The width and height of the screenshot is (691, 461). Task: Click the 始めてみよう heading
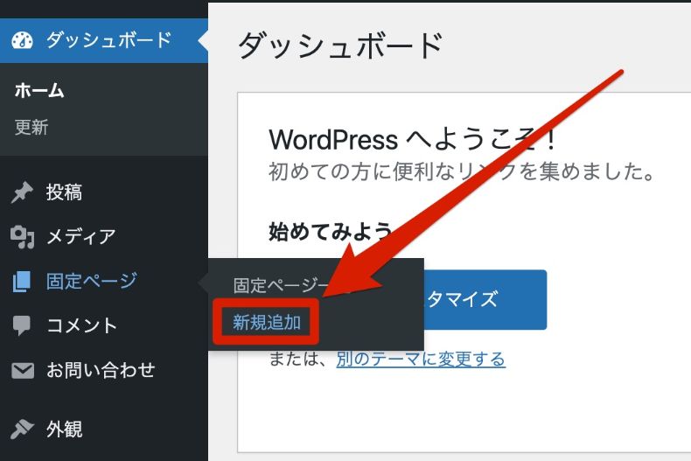tap(330, 232)
